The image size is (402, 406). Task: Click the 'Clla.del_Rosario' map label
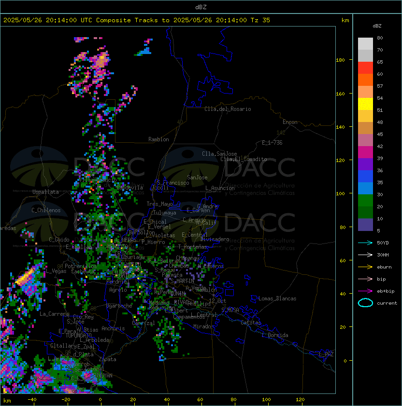pyautogui.click(x=228, y=109)
